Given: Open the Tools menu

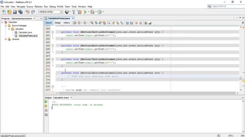Looking at the screenshot, I should click(74, 6).
